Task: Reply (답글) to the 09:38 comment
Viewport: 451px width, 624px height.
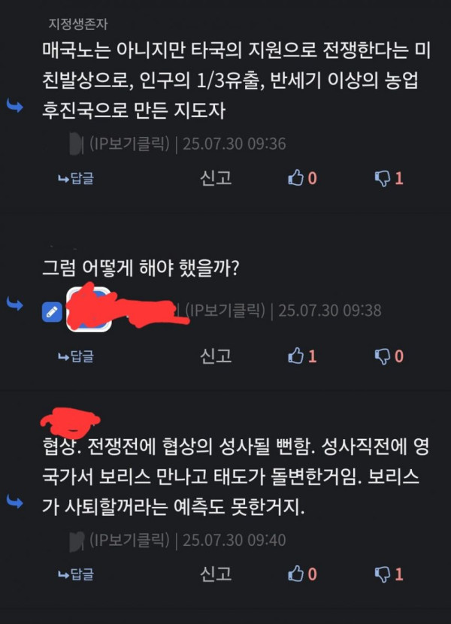Action: [76, 356]
